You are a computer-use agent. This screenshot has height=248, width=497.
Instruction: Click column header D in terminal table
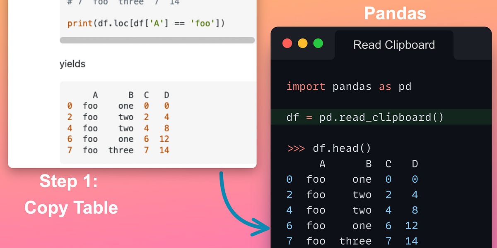(x=415, y=164)
